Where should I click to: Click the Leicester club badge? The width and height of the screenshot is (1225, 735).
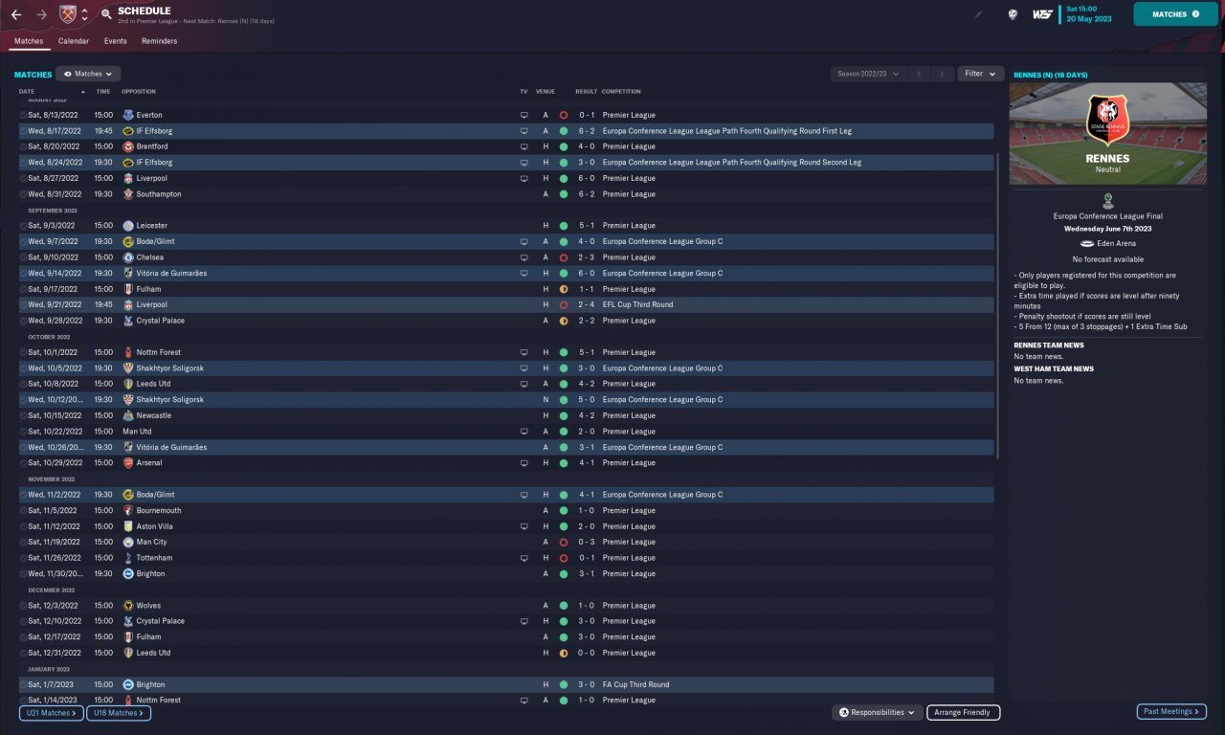point(128,226)
